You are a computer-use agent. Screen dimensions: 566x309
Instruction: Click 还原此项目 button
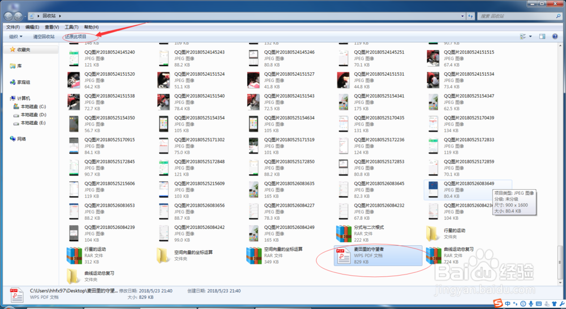76,36
